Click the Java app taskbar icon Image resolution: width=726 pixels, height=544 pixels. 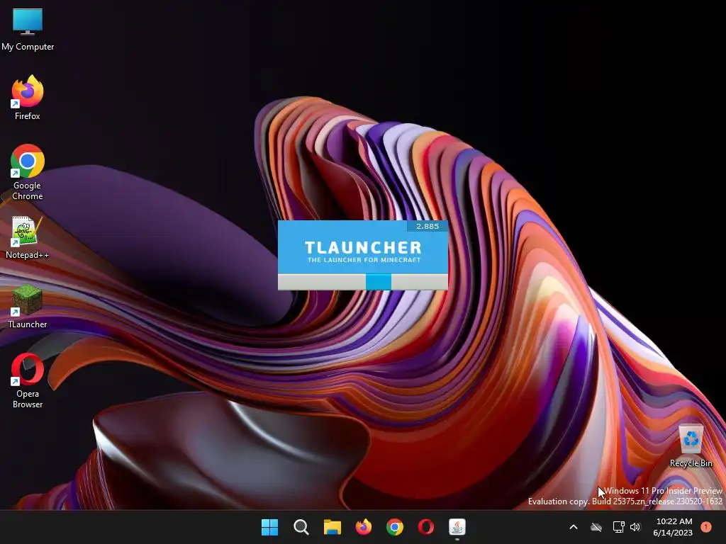[457, 527]
